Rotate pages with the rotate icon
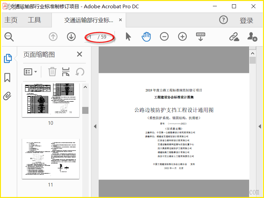Screen dimensions: 264x198 pyautogui.click(x=80, y=72)
